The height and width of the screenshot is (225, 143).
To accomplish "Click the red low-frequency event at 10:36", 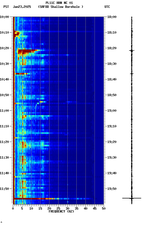I will coord(21,74).
